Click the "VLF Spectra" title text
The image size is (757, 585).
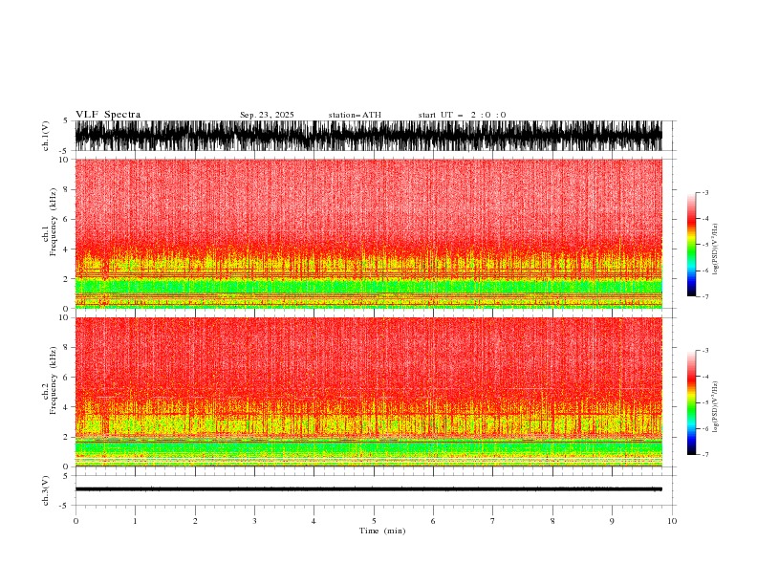click(x=108, y=115)
